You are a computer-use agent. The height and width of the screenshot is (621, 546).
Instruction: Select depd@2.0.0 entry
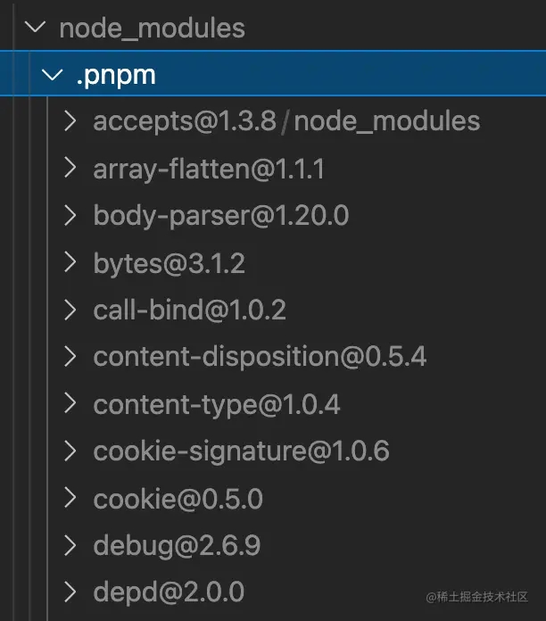[169, 592]
